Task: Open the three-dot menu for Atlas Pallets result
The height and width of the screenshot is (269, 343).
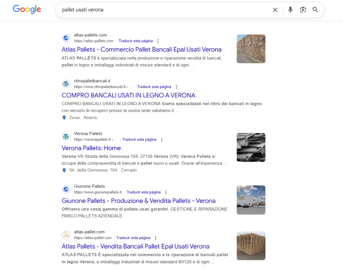Action: (x=158, y=41)
